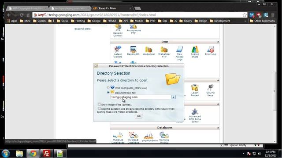Open the phpMyAdmin icon
The width and height of the screenshot is (282, 158).
click(x=150, y=137)
